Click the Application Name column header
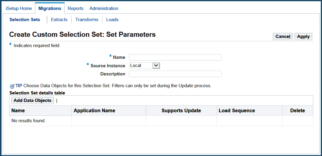The height and width of the screenshot is (156, 322). pyautogui.click(x=95, y=111)
